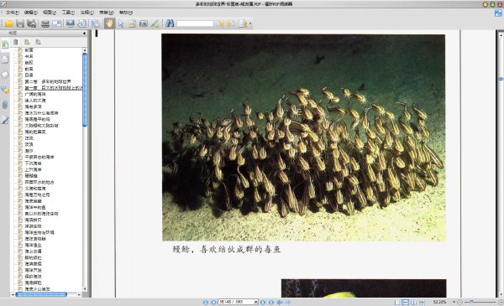
Task: Click the Save As icon beside Save
Action: [31, 23]
